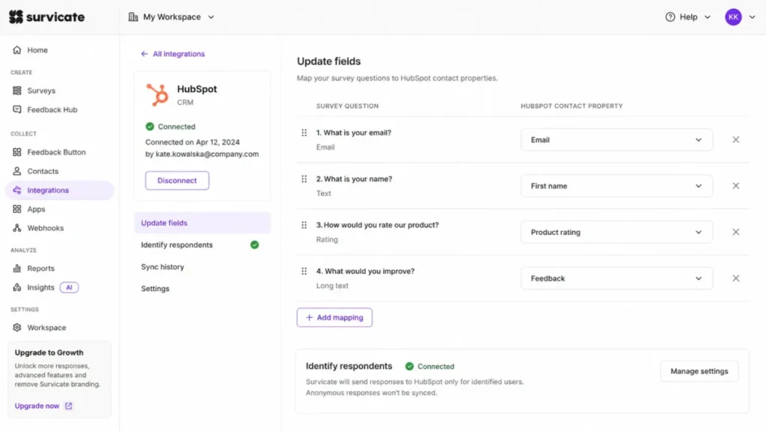The image size is (766, 431).
Task: Click the AI badge next to Insights
Action: 69,287
